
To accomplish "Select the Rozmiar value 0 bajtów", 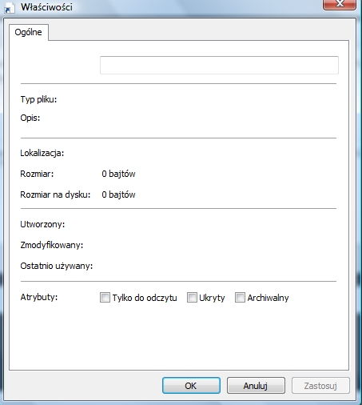I will tap(118, 174).
